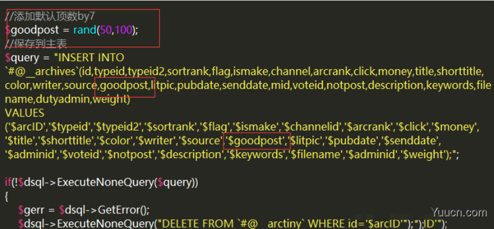Click the rand function call

click(85, 30)
